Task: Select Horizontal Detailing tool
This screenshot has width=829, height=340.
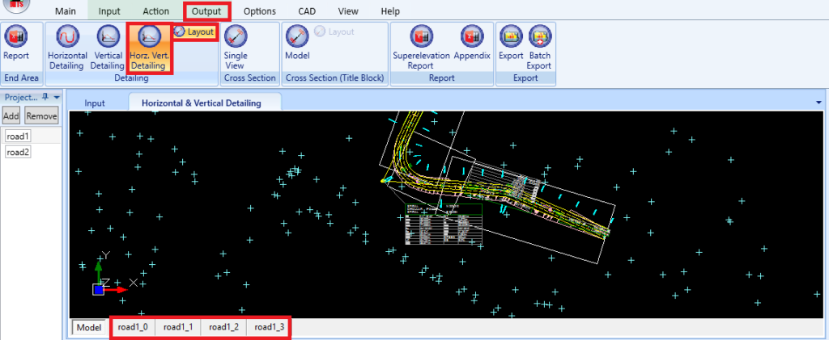Action: (68, 48)
